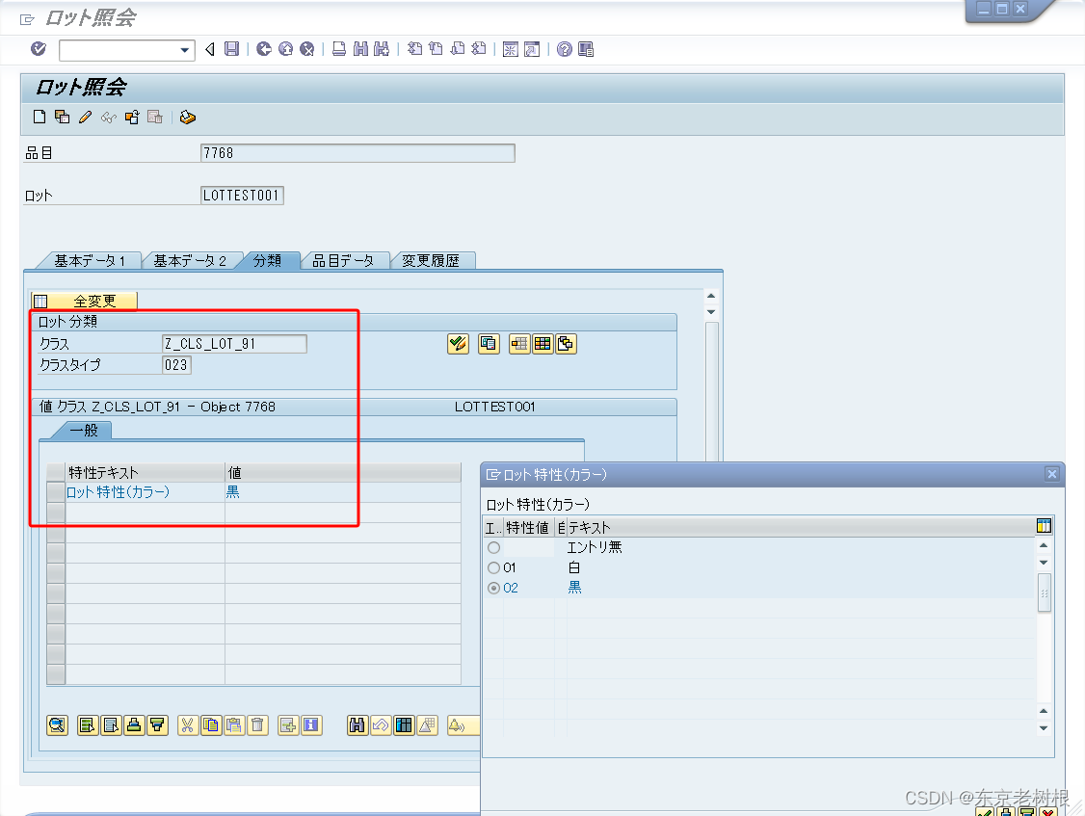Click the Cut (scissors) icon in the bottom toolbar

pyautogui.click(x=187, y=725)
